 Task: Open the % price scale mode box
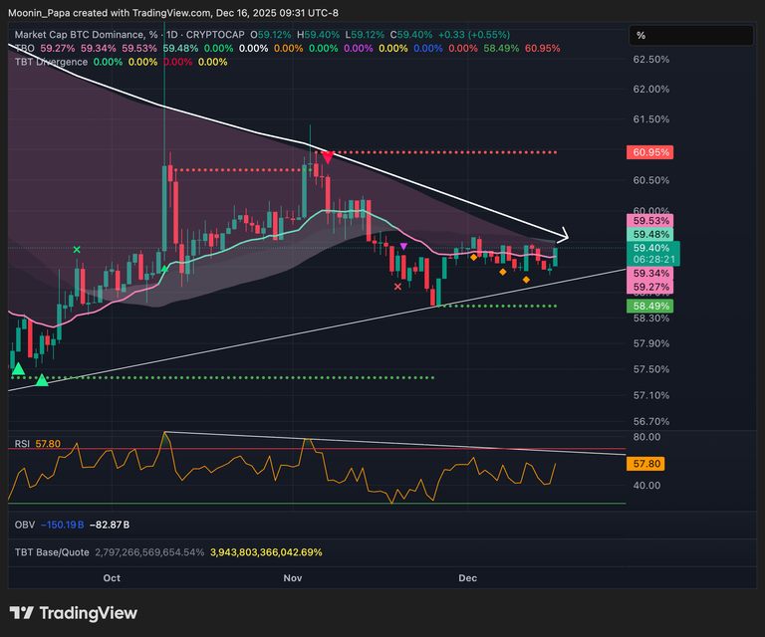point(689,35)
